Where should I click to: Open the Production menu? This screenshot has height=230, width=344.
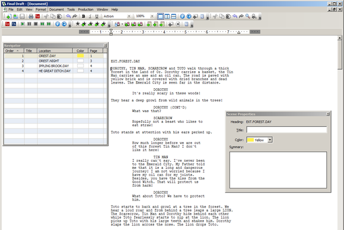85,9
